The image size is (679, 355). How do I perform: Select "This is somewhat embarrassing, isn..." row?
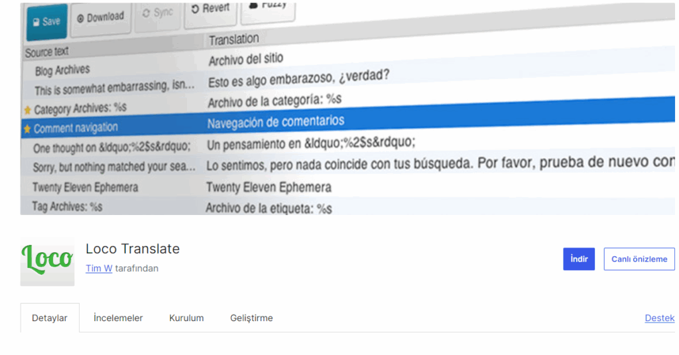[114, 88]
